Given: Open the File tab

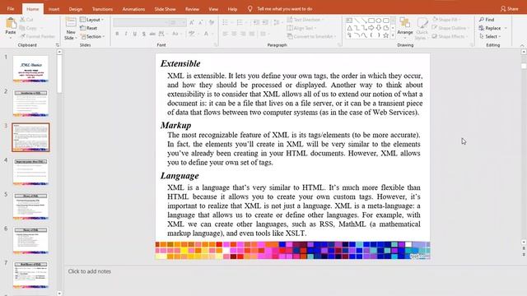Looking at the screenshot, I should click(x=11, y=9).
